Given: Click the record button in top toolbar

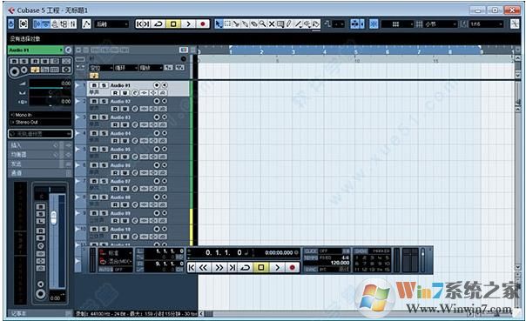Looking at the screenshot, I should (203, 23).
